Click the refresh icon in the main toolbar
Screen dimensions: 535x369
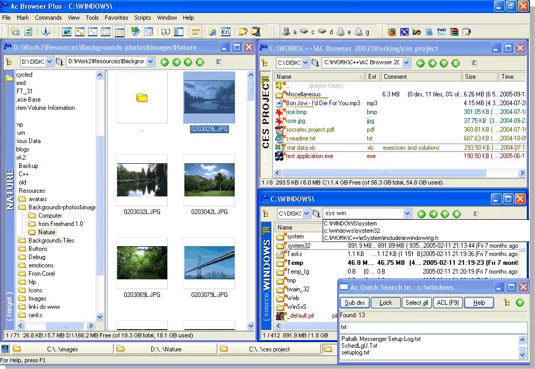tap(28, 32)
